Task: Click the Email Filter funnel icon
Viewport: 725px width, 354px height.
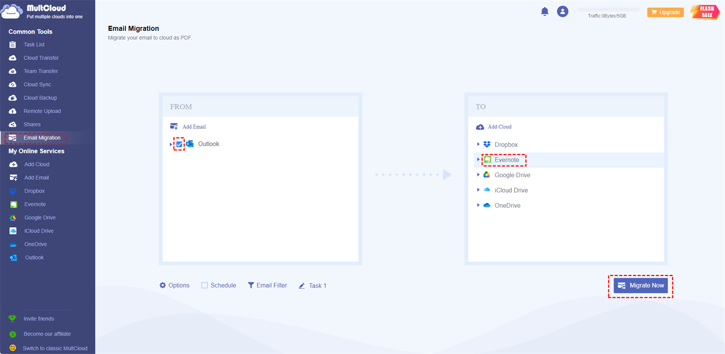Action: (x=251, y=285)
